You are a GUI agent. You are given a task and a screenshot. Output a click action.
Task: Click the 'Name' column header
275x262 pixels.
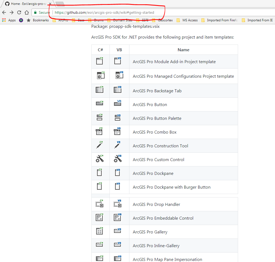click(x=183, y=50)
